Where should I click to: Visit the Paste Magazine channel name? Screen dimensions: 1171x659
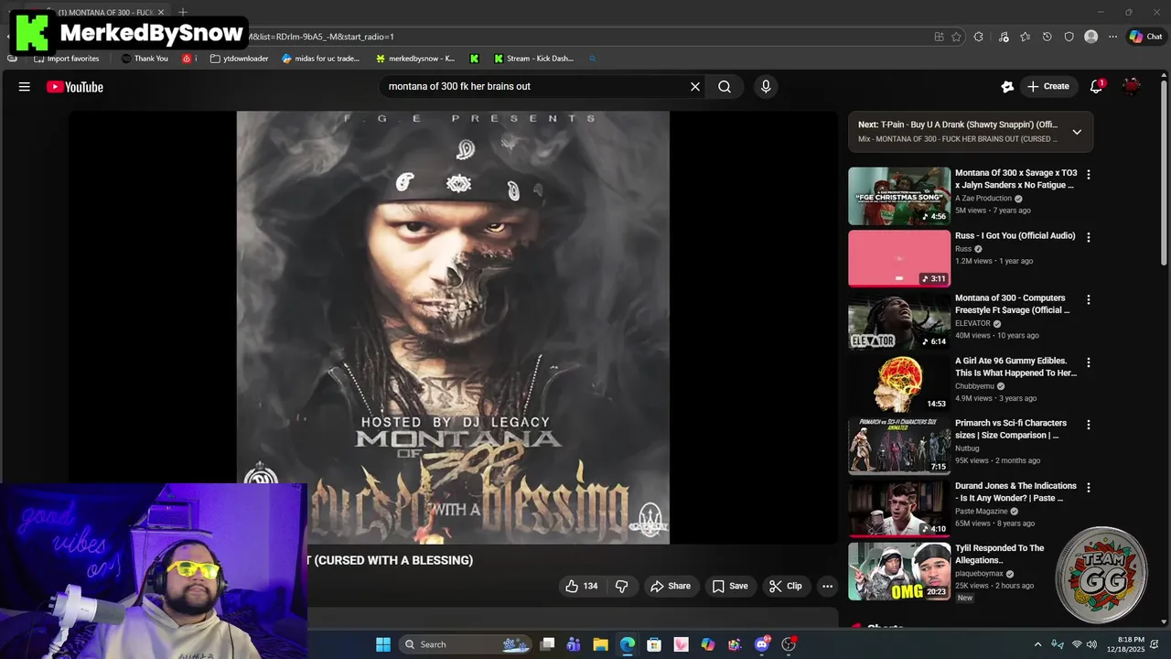point(982,511)
